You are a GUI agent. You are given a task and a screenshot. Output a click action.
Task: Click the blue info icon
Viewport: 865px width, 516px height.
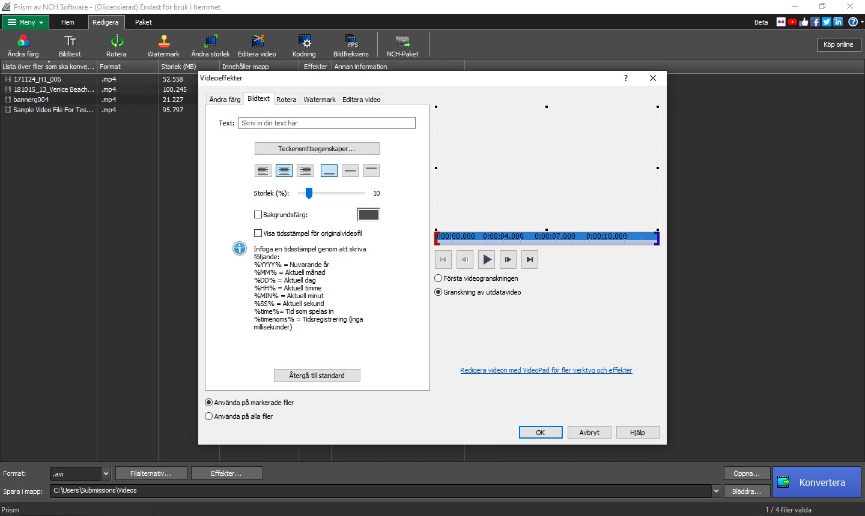pos(240,248)
